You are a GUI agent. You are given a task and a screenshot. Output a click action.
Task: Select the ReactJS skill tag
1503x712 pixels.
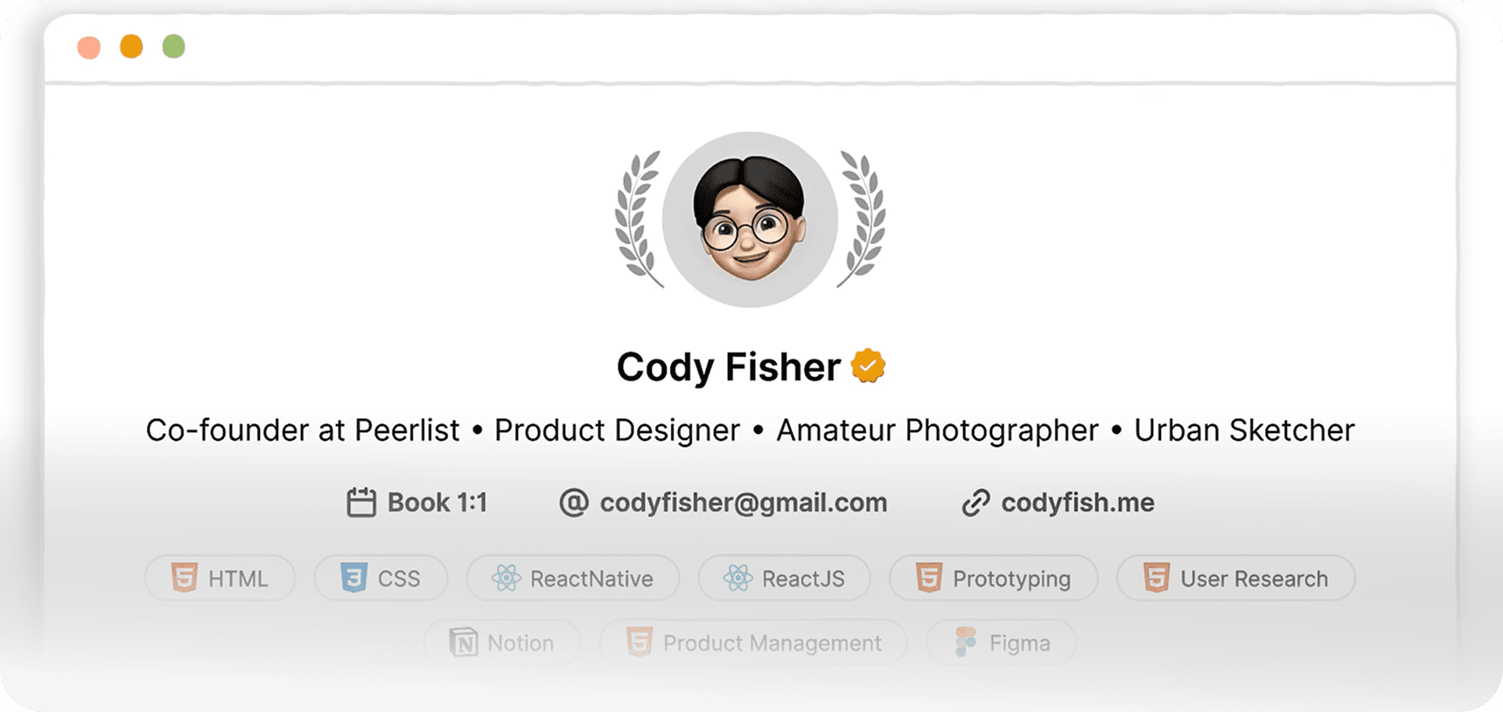(x=784, y=578)
